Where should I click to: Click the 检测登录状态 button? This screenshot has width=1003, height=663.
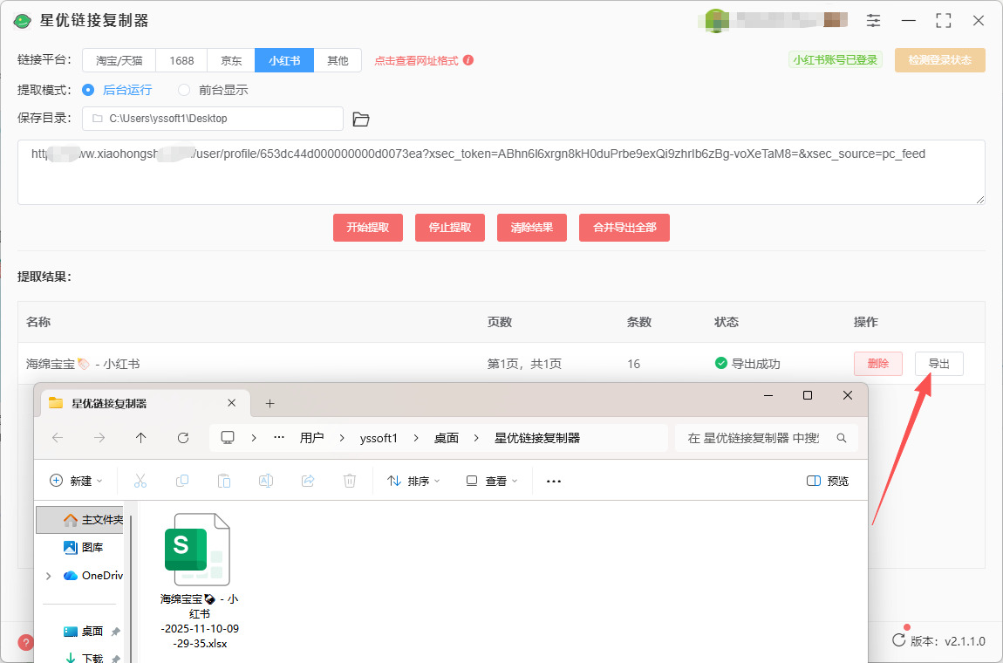pyautogui.click(x=939, y=60)
